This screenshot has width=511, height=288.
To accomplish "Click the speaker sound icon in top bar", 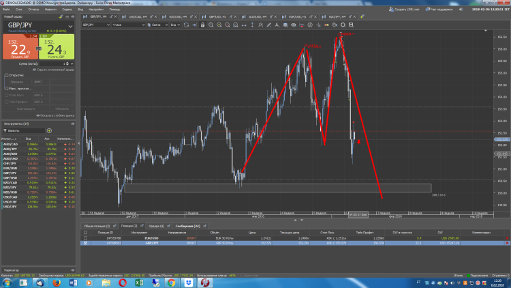I will pos(461,9).
